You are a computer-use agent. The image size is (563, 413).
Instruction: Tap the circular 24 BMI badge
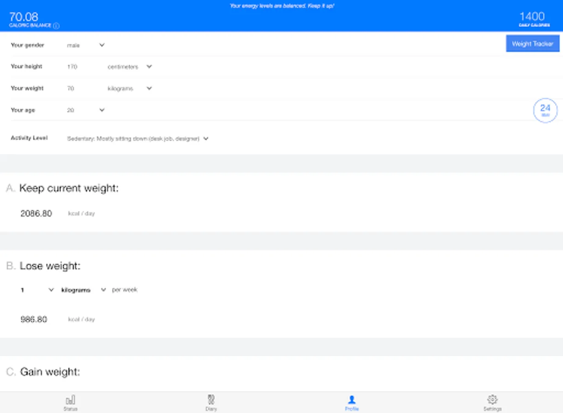click(545, 110)
